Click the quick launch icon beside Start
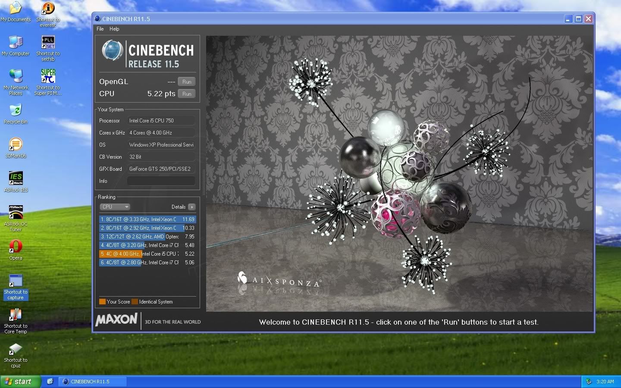The height and width of the screenshot is (388, 621). coord(50,382)
